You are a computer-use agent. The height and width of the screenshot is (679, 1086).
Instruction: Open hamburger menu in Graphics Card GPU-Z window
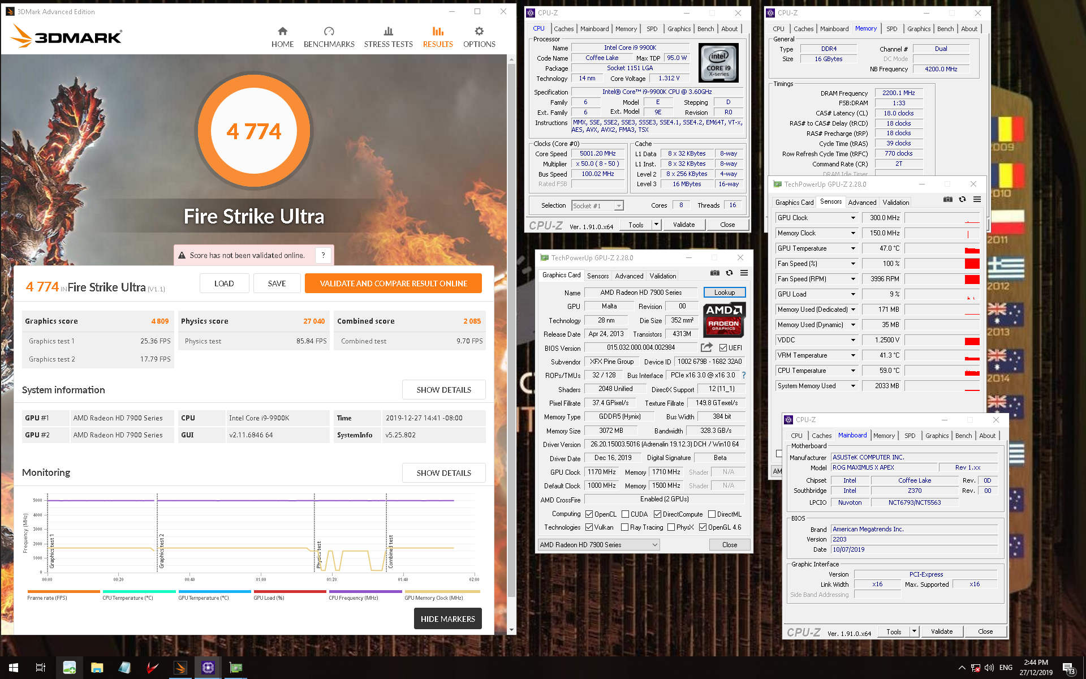coord(744,273)
